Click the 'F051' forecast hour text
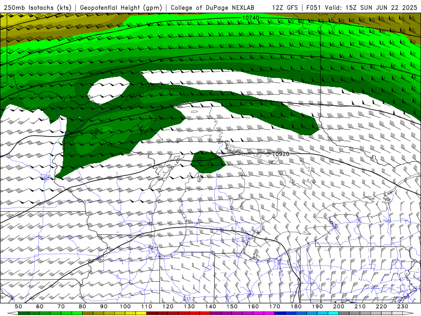 [x=314, y=8]
